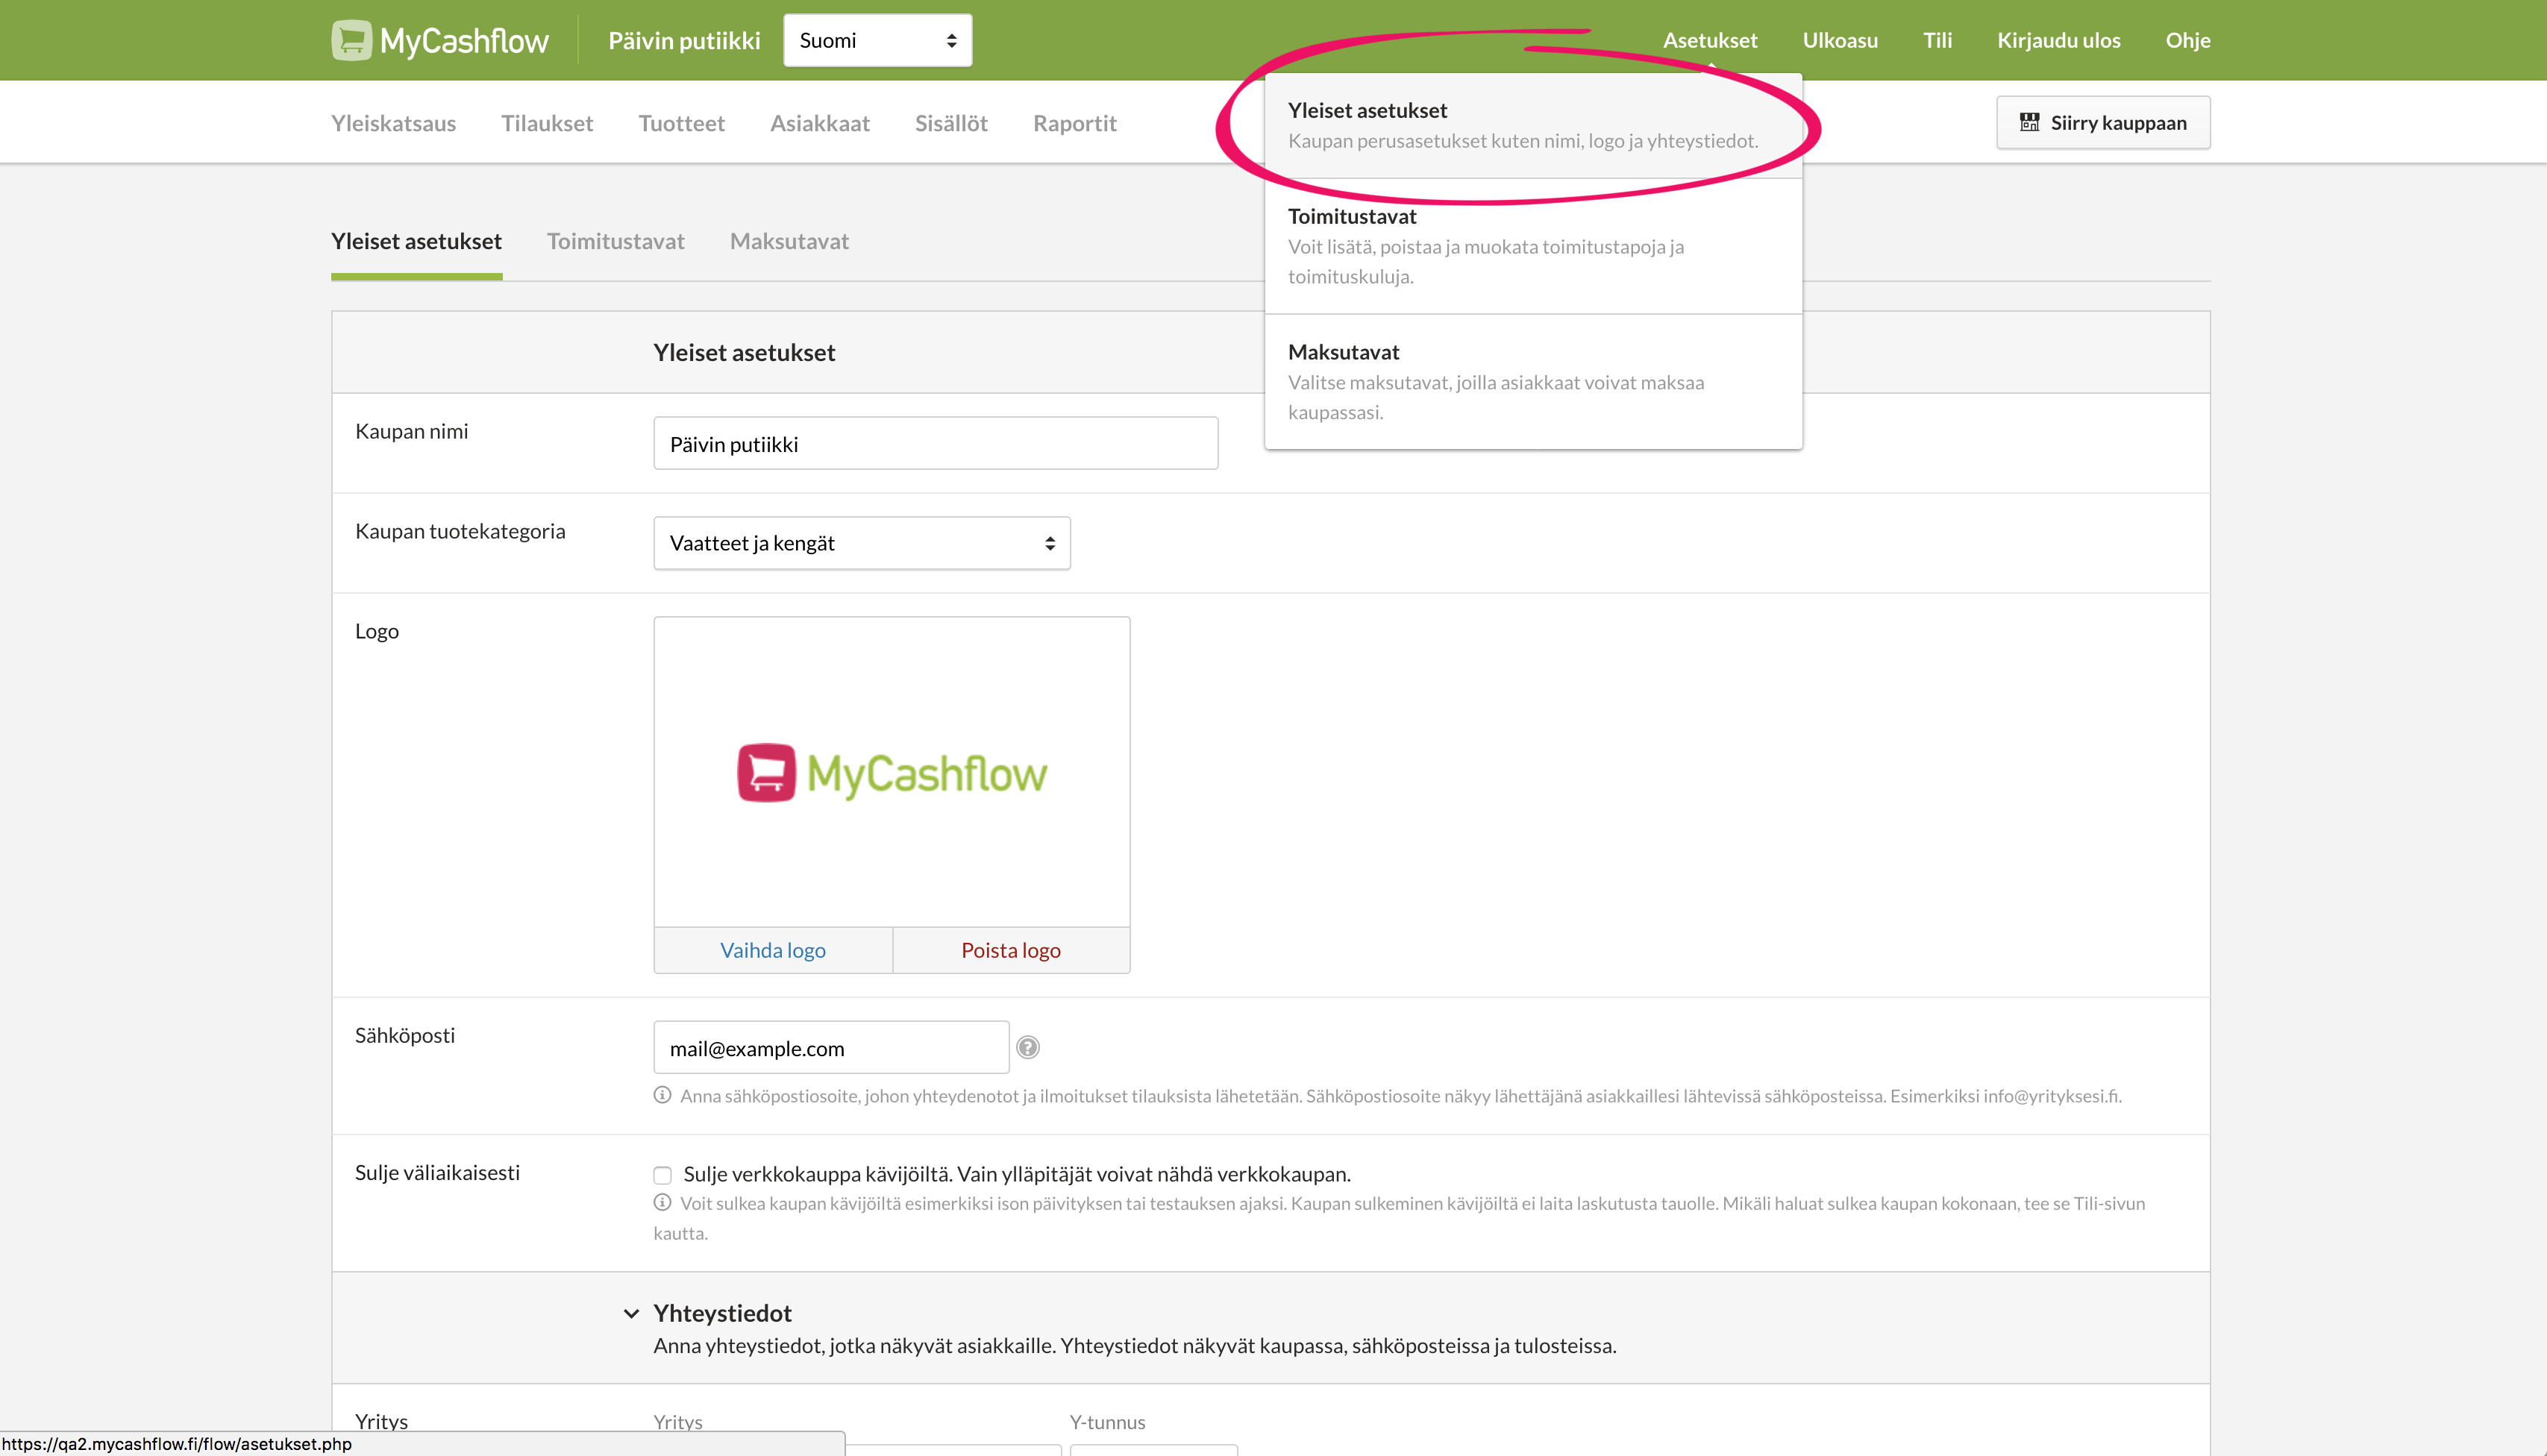The height and width of the screenshot is (1456, 2547).
Task: Open the Suomi language dropdown
Action: tap(877, 40)
